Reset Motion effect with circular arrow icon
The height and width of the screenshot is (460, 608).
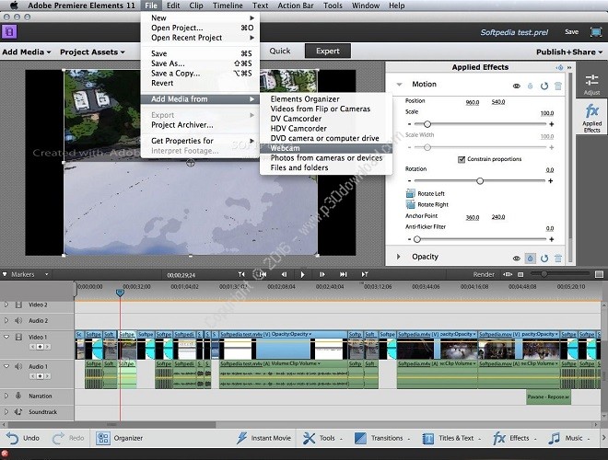(544, 86)
